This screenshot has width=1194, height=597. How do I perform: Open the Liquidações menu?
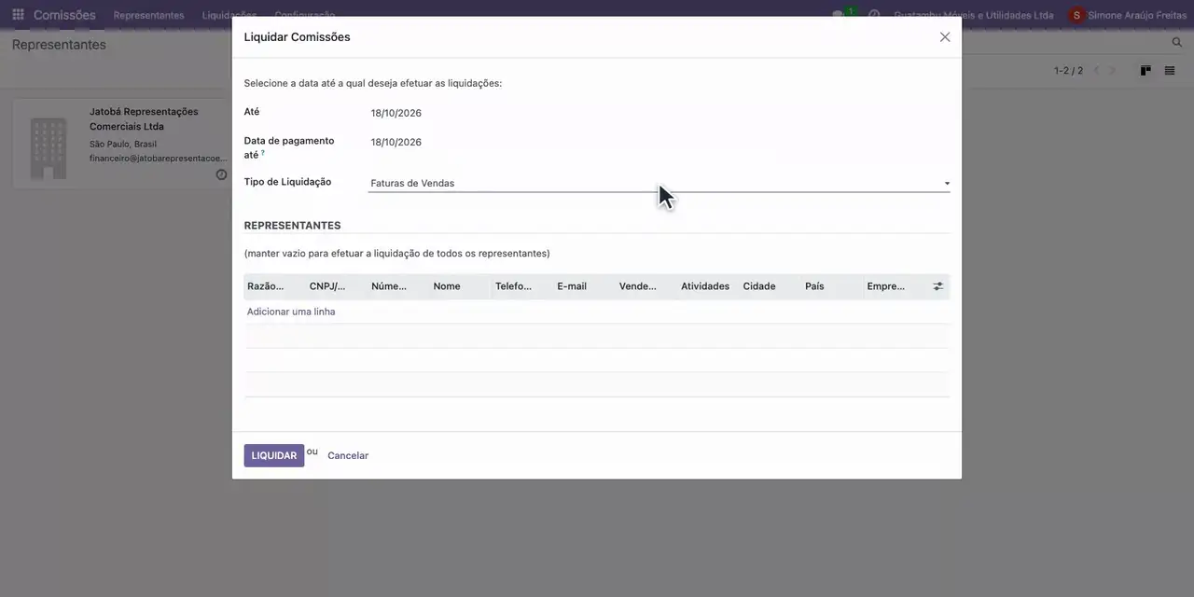point(229,15)
